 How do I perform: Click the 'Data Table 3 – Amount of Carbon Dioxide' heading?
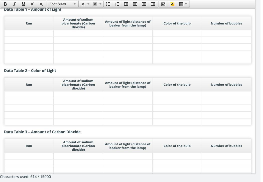(x=42, y=132)
